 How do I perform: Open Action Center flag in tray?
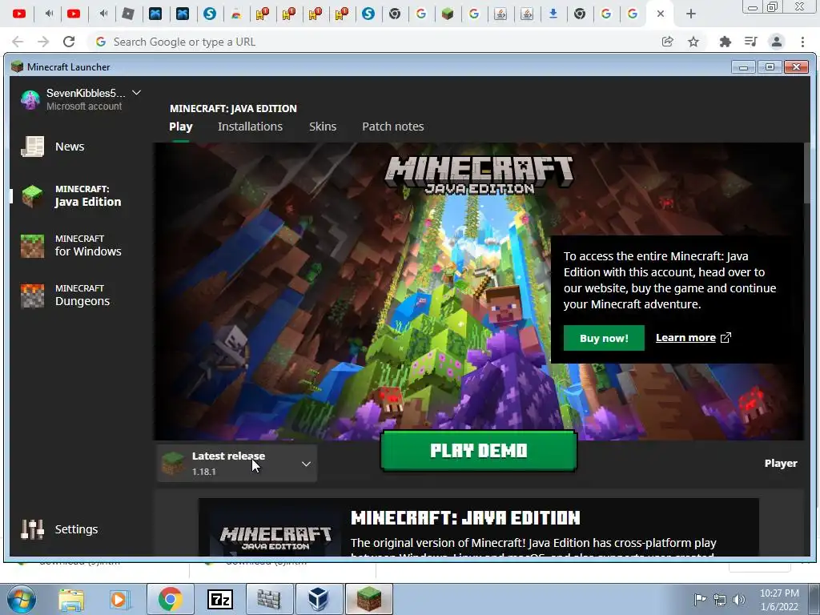699,599
